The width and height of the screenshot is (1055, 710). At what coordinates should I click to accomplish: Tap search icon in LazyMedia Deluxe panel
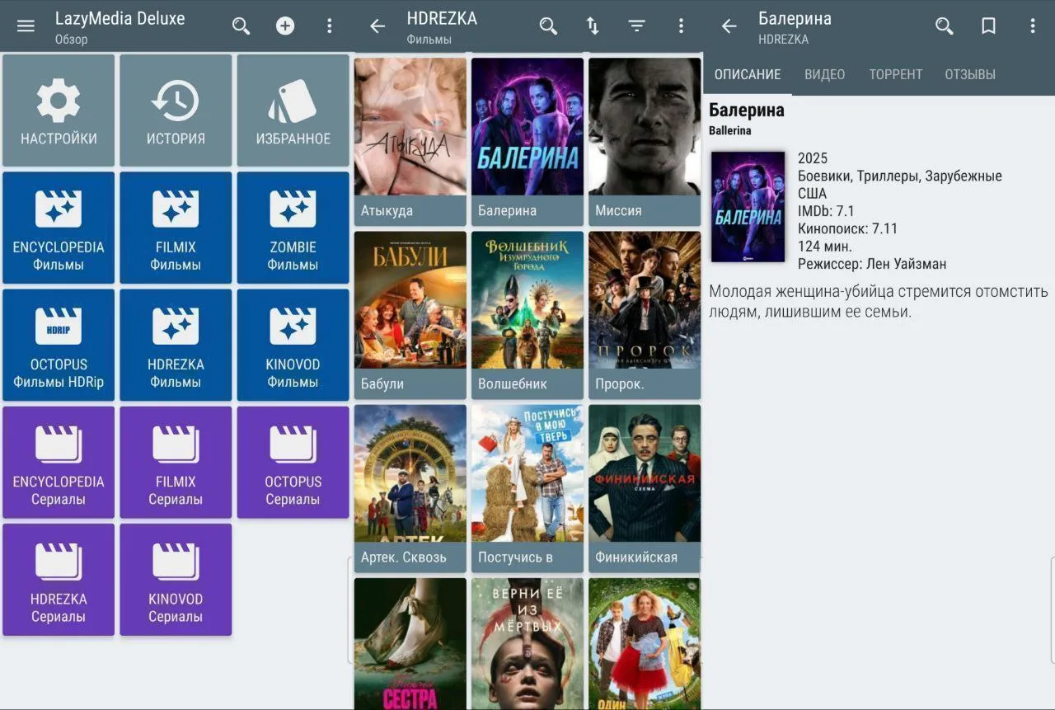[241, 26]
